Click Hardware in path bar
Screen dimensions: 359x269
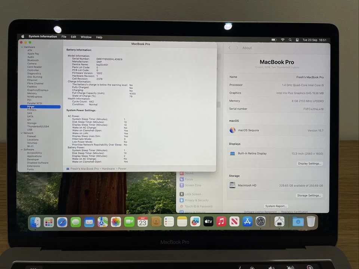[x=108, y=168]
